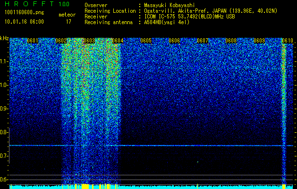Click the Receiving Location value text
This screenshot has height=189, width=297.
[x=211, y=11]
